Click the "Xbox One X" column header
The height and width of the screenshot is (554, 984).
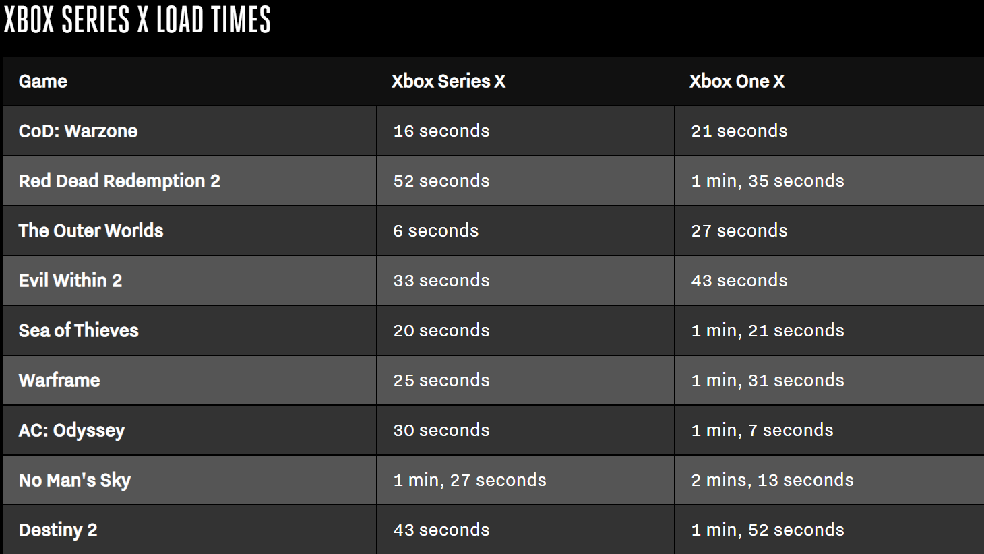(x=737, y=82)
